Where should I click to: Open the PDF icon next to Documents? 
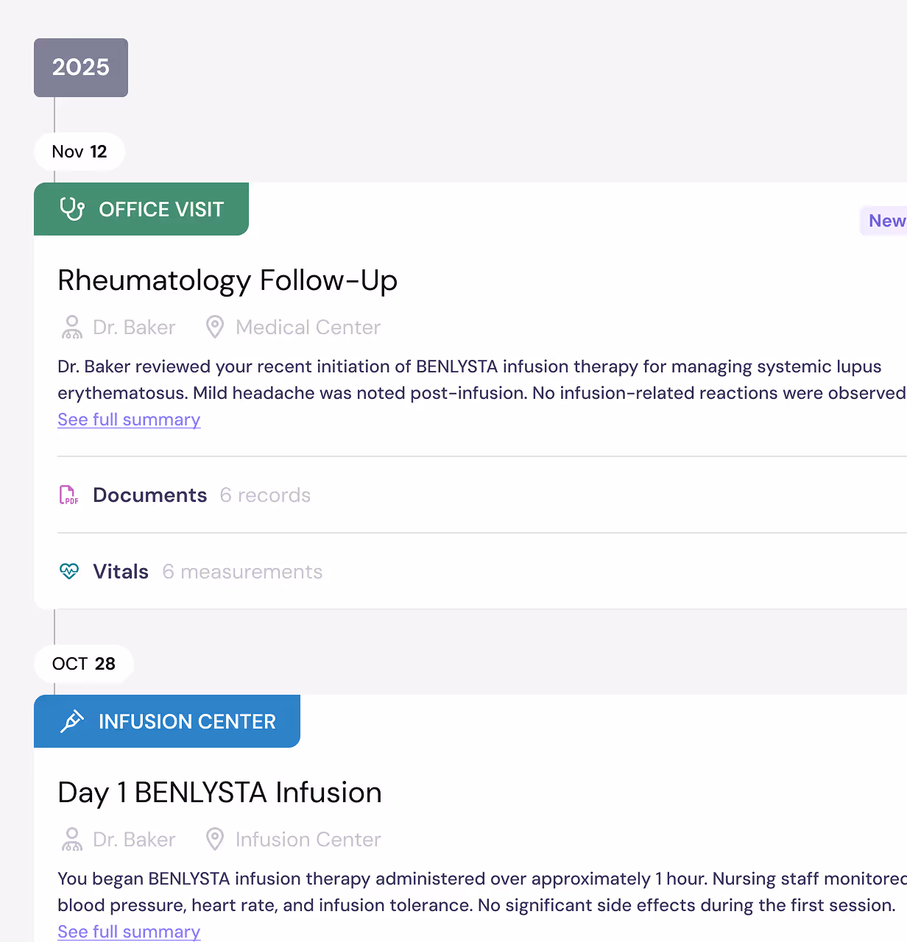coord(68,495)
